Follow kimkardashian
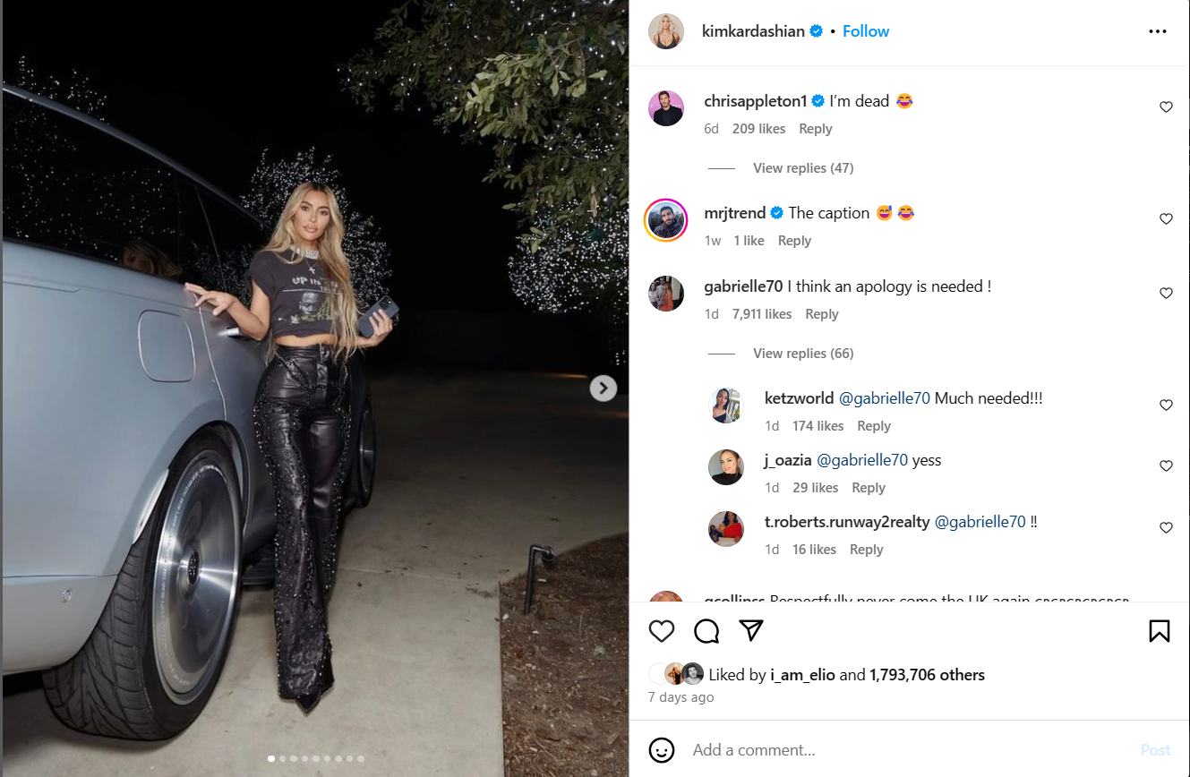Viewport: 1190px width, 777px height. click(x=866, y=31)
